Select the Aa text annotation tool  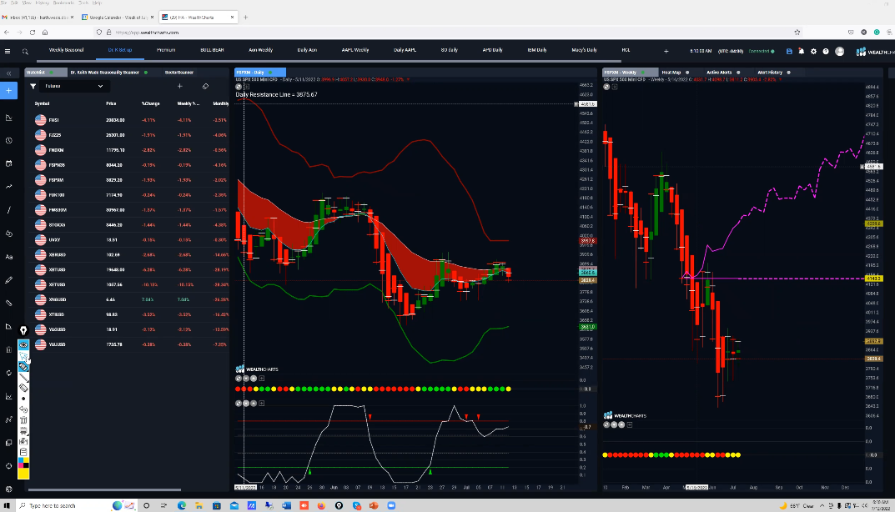pyautogui.click(x=8, y=257)
